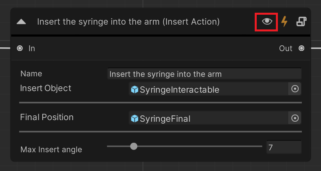Click the Out label text
Viewport: 321px width, 171px height.
(285, 49)
